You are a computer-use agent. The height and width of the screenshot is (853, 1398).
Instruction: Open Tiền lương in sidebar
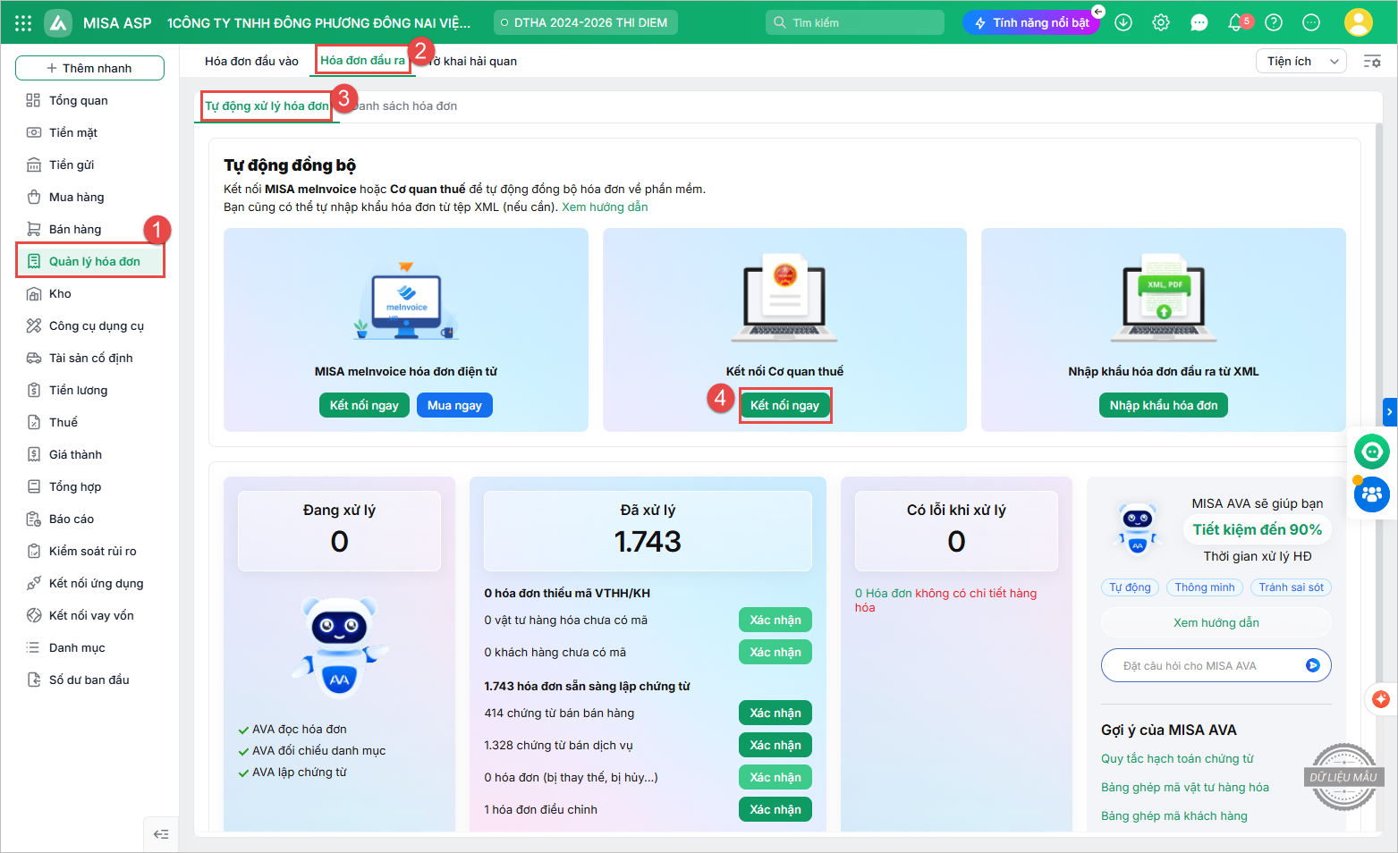click(x=89, y=390)
